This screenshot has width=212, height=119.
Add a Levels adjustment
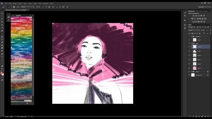point(196,16)
